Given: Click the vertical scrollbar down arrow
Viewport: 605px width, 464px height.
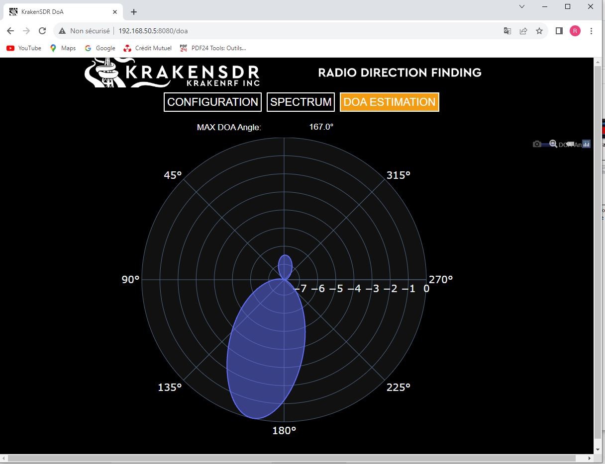Looking at the screenshot, I should [599, 450].
